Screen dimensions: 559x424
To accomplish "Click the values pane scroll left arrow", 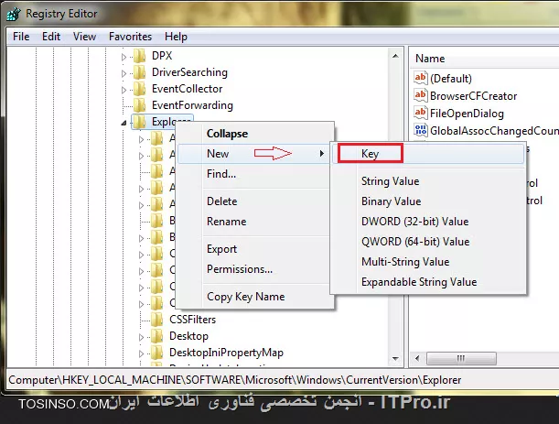I will pos(417,358).
